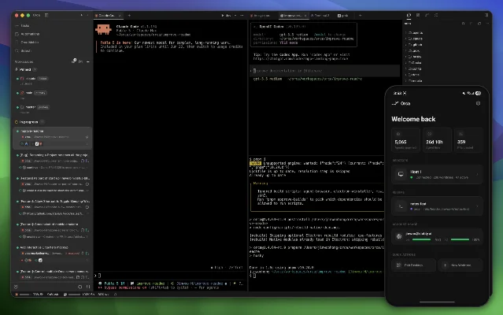Open Search in the sidebar
503x315 pixels.
pyautogui.click(x=23, y=50)
